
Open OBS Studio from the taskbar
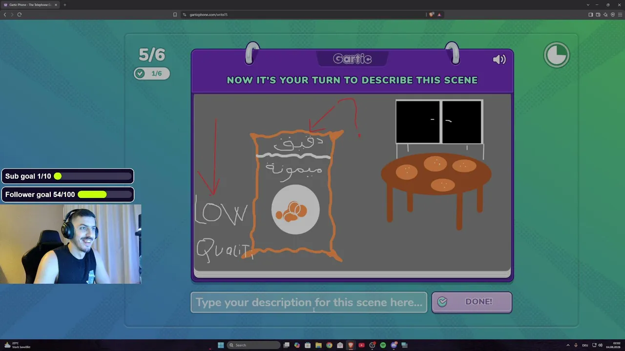(372, 345)
